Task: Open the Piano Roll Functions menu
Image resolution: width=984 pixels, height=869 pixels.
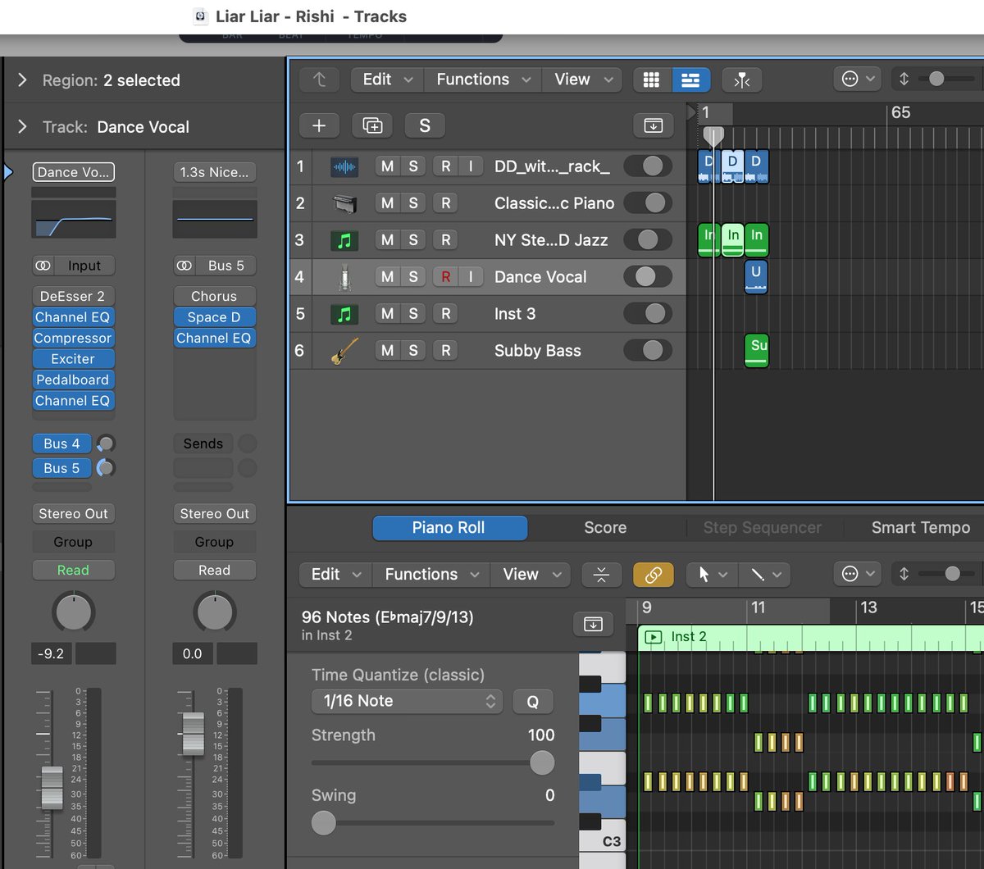Action: coord(430,575)
